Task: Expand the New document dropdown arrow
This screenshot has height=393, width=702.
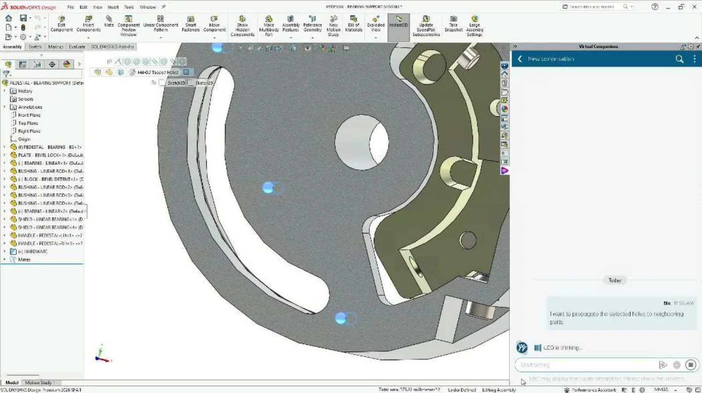Action: coord(15,28)
